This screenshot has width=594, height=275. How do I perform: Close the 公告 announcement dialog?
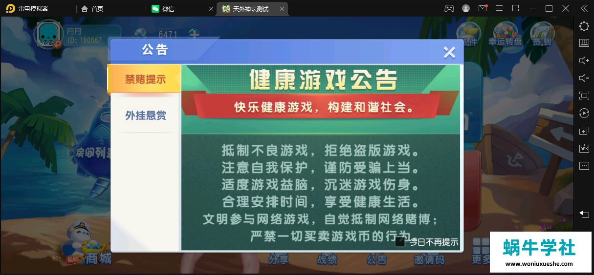449,52
